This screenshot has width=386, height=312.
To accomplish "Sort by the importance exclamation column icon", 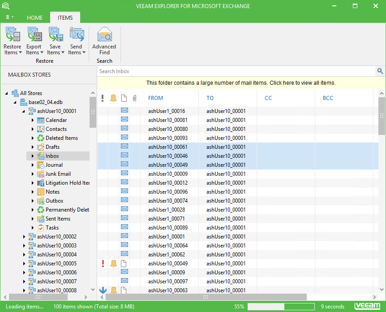I will [x=103, y=98].
